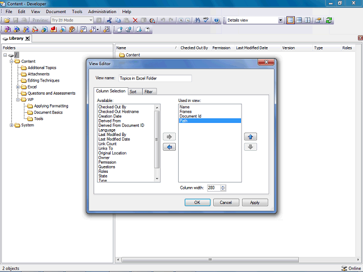Click the wrench tools icon in second toolbar

coord(107,29)
